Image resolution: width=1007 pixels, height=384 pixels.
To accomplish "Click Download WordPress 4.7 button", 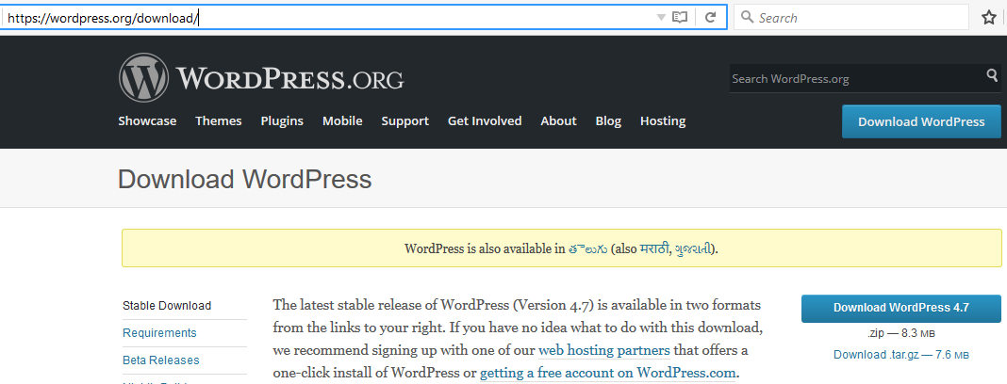I will pyautogui.click(x=901, y=309).
